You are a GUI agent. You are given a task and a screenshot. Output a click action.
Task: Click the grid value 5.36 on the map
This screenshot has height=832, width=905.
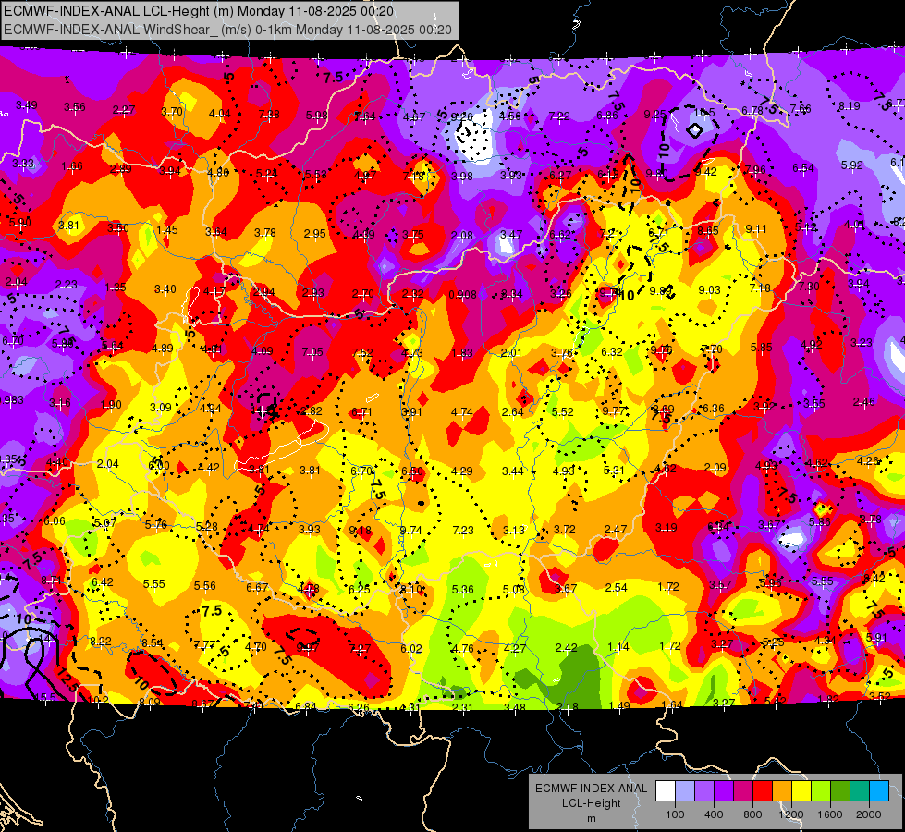pyautogui.click(x=463, y=590)
